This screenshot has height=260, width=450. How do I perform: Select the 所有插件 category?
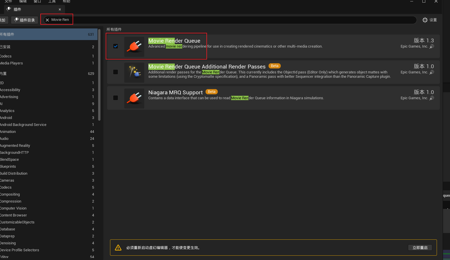pos(49,34)
